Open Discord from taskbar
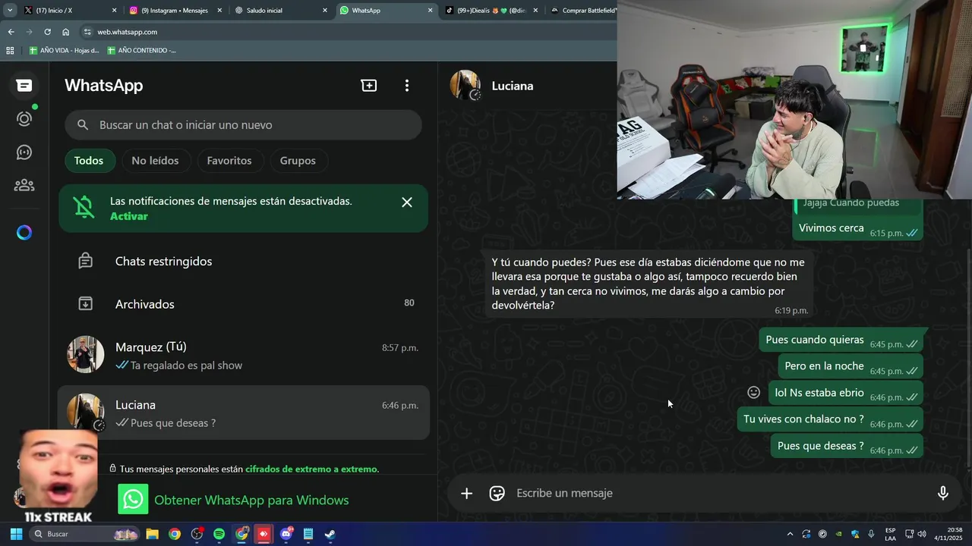This screenshot has height=546, width=972. tap(286, 534)
